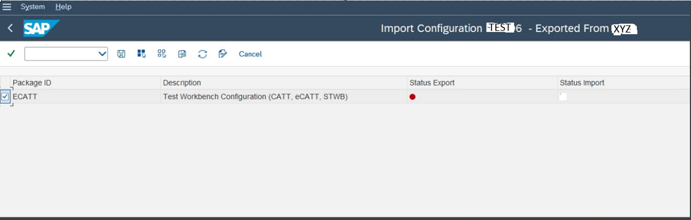This screenshot has width=691, height=220.
Task: Click the Select All toolbar icon
Action: click(141, 54)
